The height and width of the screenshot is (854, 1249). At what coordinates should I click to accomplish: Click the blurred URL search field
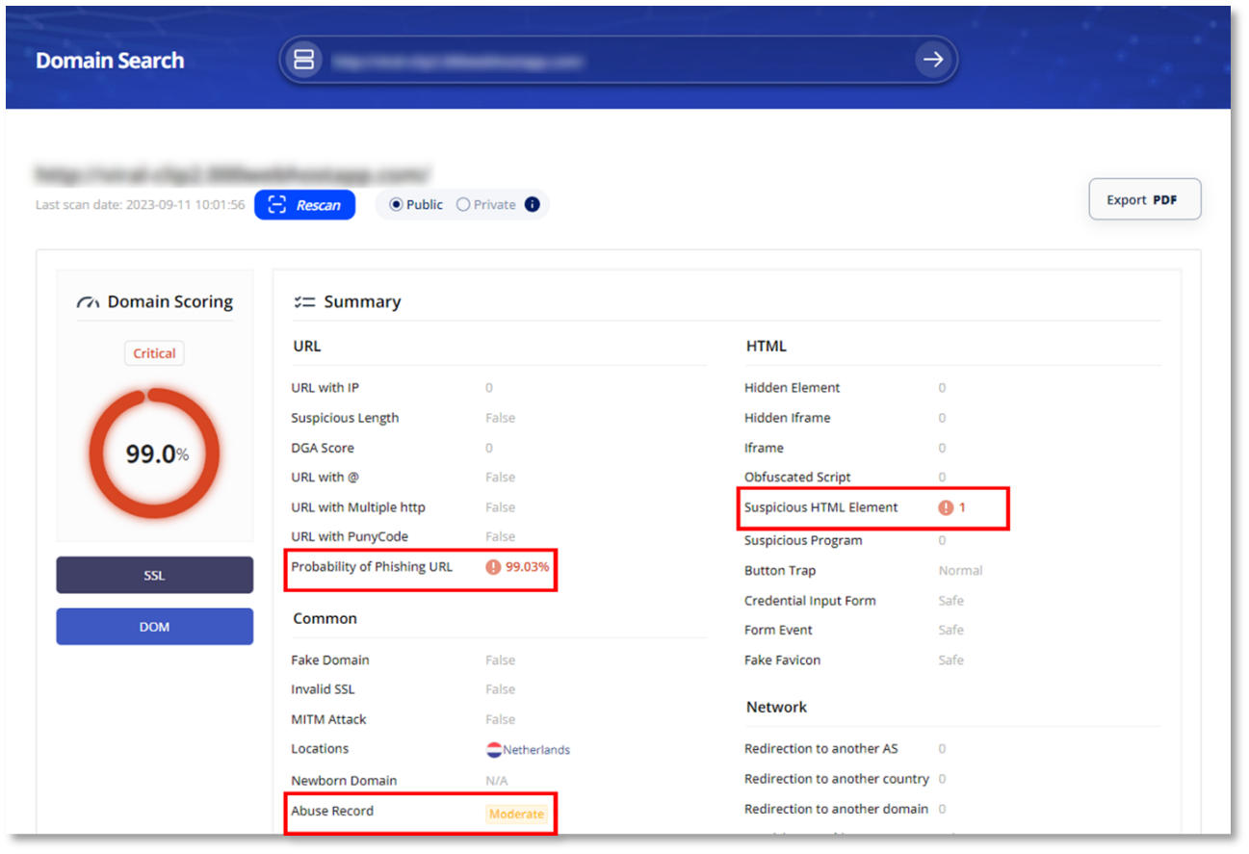point(616,60)
